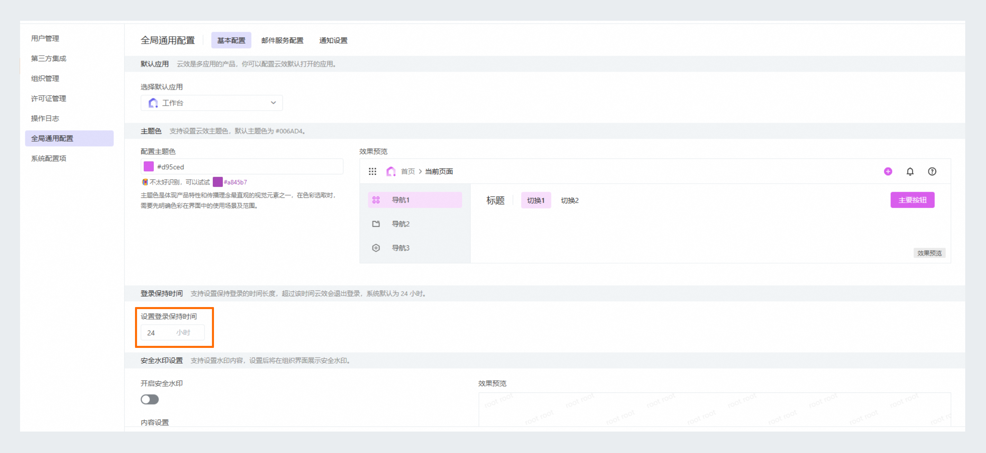
Task: Click the 全局通用配置 page title
Action: (168, 40)
